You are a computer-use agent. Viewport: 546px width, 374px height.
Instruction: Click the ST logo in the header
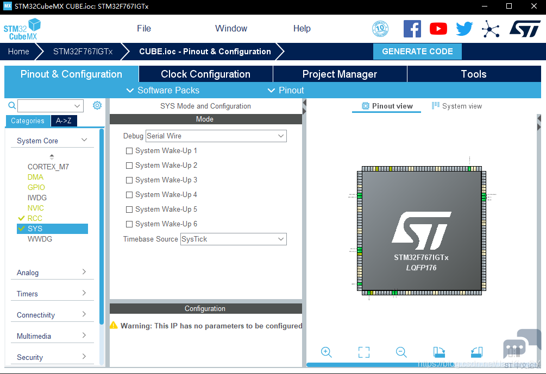pyautogui.click(x=525, y=29)
